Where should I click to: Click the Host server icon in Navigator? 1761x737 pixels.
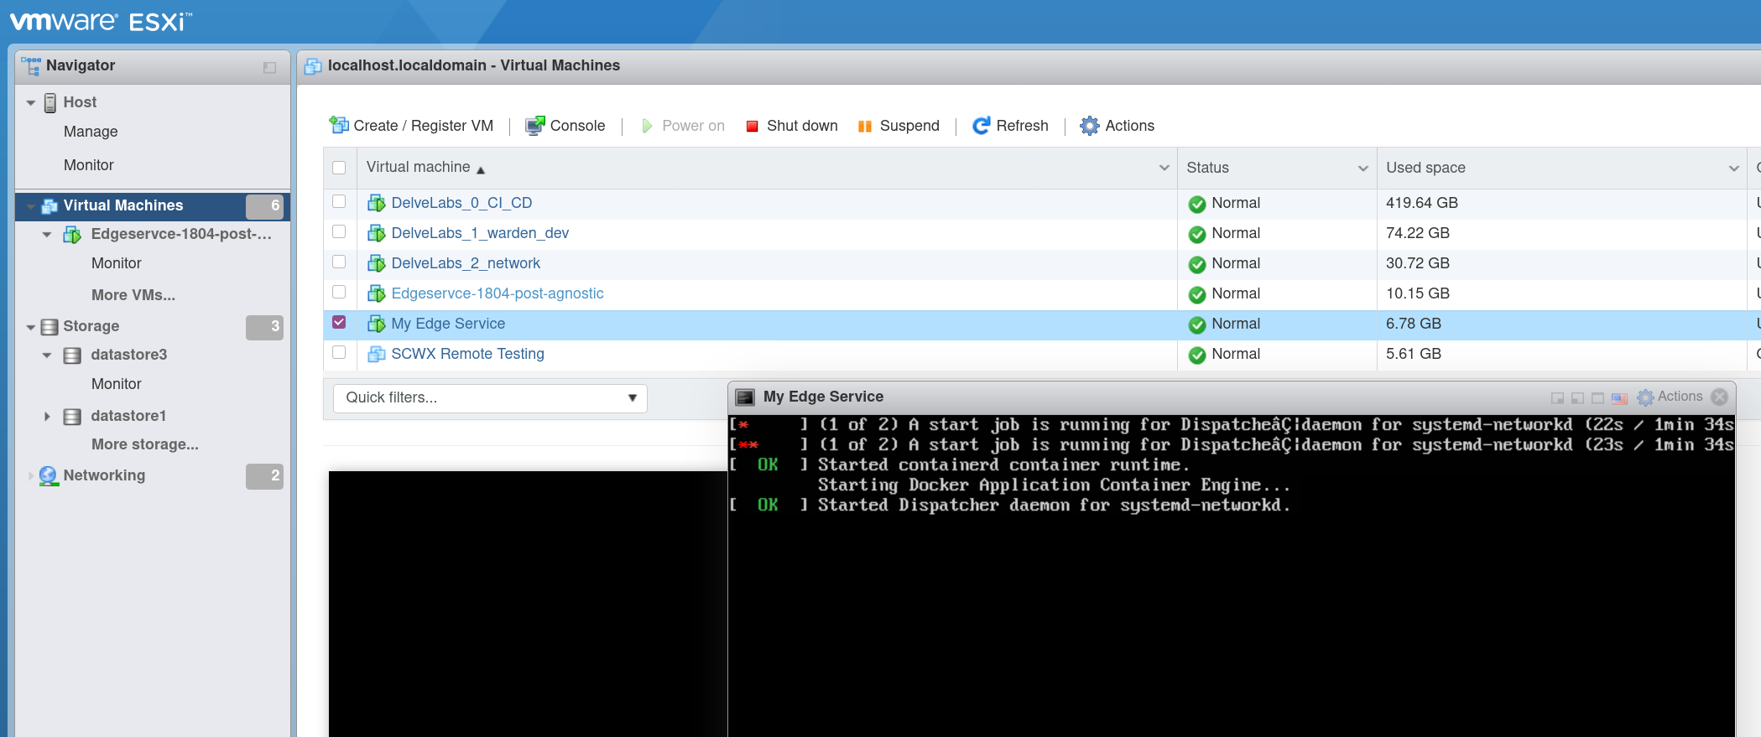tap(50, 102)
